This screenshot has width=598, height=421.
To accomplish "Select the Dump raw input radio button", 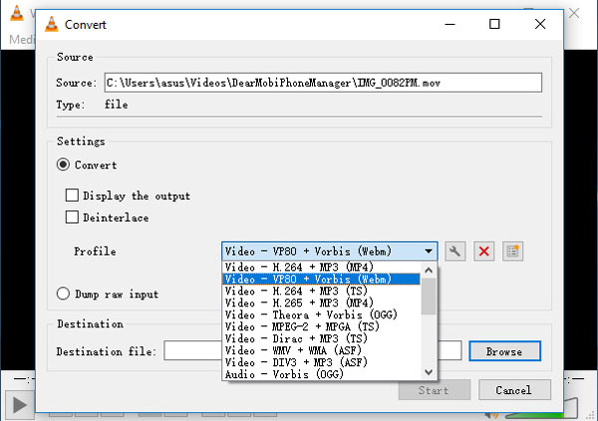I will (63, 294).
